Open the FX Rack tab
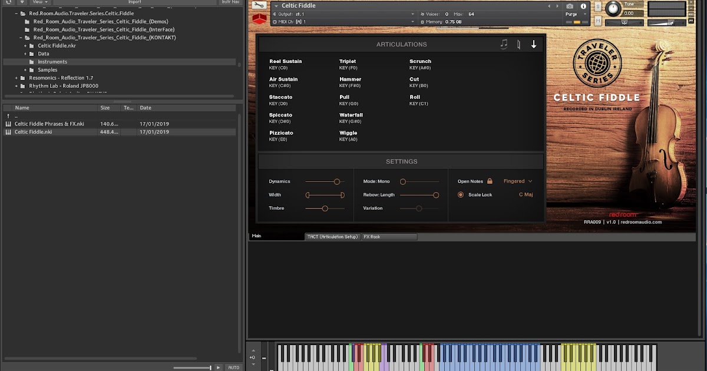Screen dimensions: 707x371 coord(389,237)
